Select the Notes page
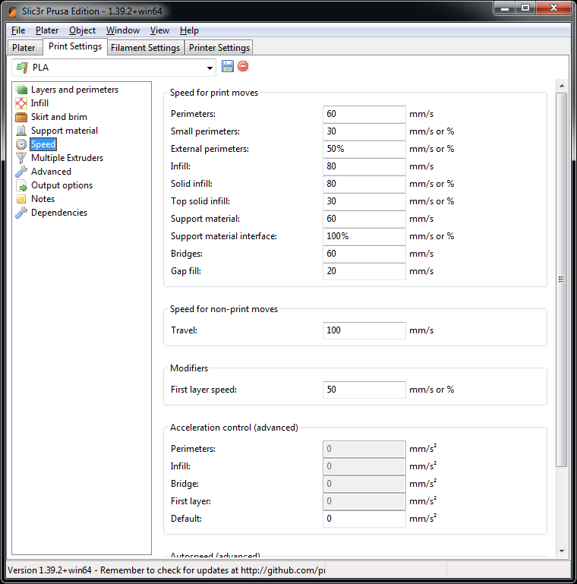This screenshot has width=577, height=584. (43, 199)
